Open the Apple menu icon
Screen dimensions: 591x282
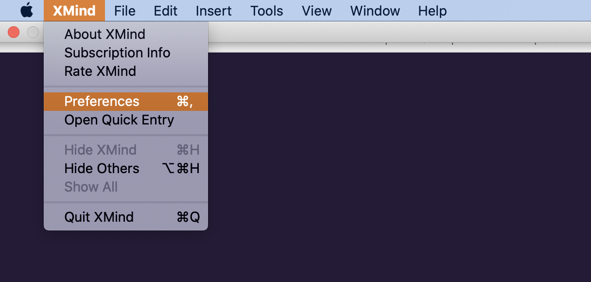[27, 10]
